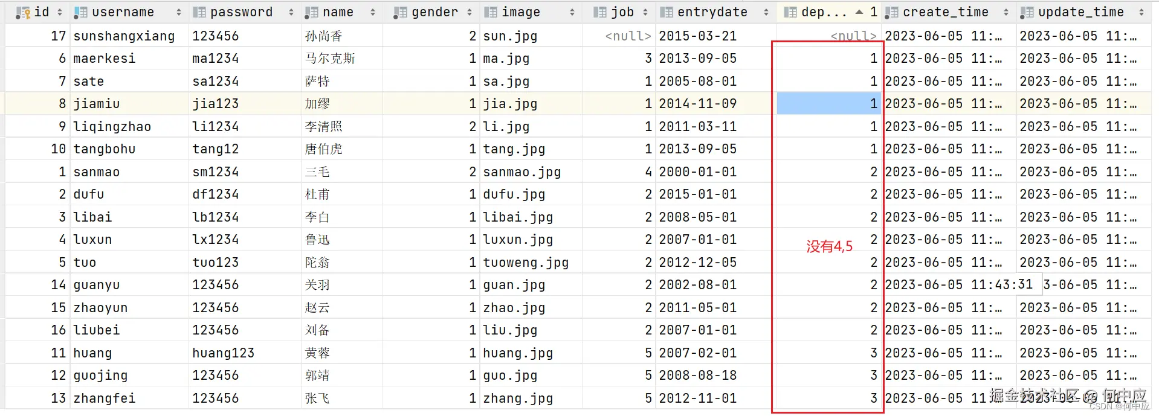Click the column icon beside password header
Screen dimensions: 1159x416
(x=199, y=12)
